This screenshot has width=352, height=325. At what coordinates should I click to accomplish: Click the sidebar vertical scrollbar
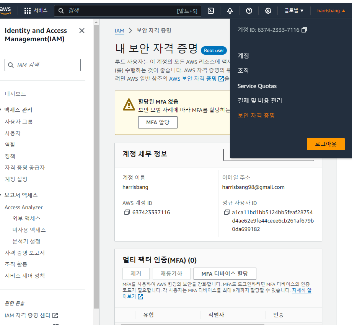point(96,167)
